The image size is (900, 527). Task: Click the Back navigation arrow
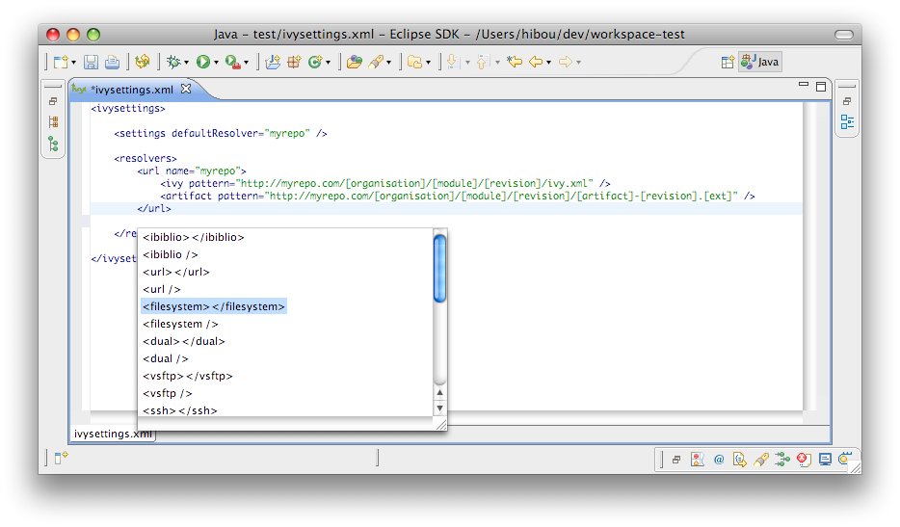click(x=537, y=62)
